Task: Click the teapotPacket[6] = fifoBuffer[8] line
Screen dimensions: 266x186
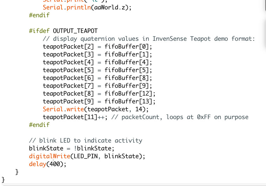Action: tap(98, 78)
